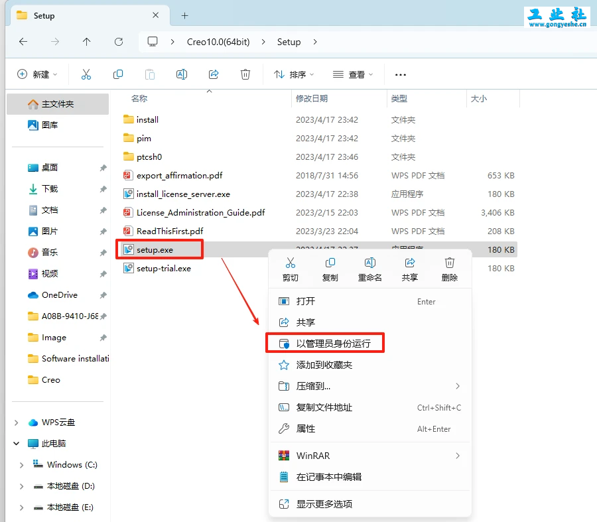Open the 压缩到... submenu
The height and width of the screenshot is (522, 597).
click(x=370, y=387)
